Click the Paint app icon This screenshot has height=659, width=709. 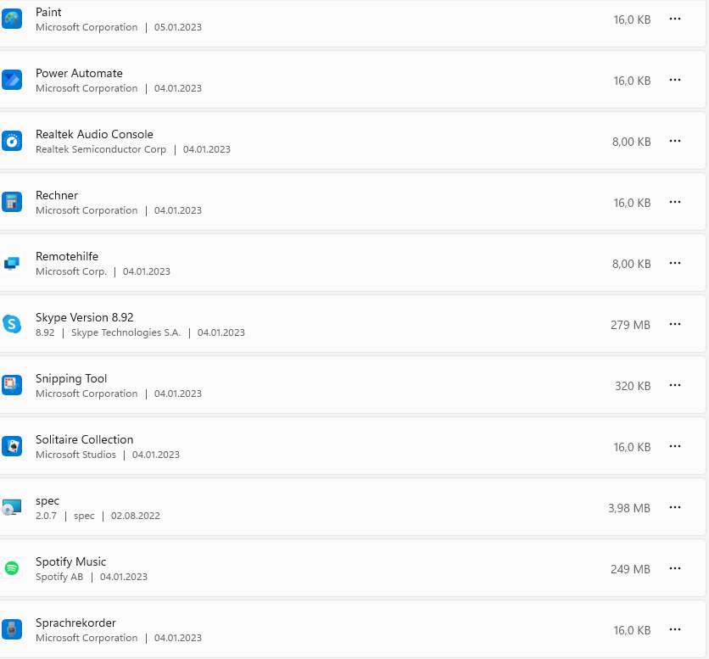coord(12,19)
